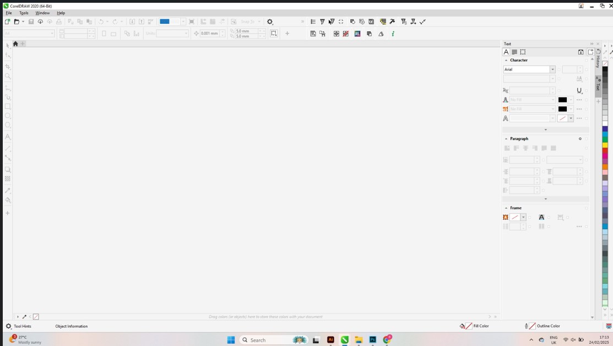Click the Windows Start button
Image resolution: width=613 pixels, height=346 pixels.
231,340
